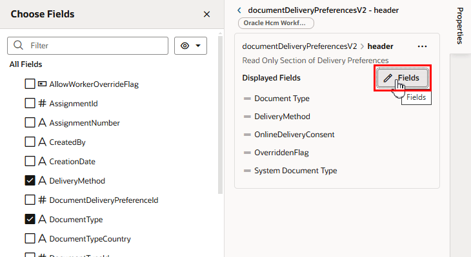Click documentDeliveryPreferencesV2 breadcrumb link
The width and height of the screenshot is (471, 257).
pos(299,46)
